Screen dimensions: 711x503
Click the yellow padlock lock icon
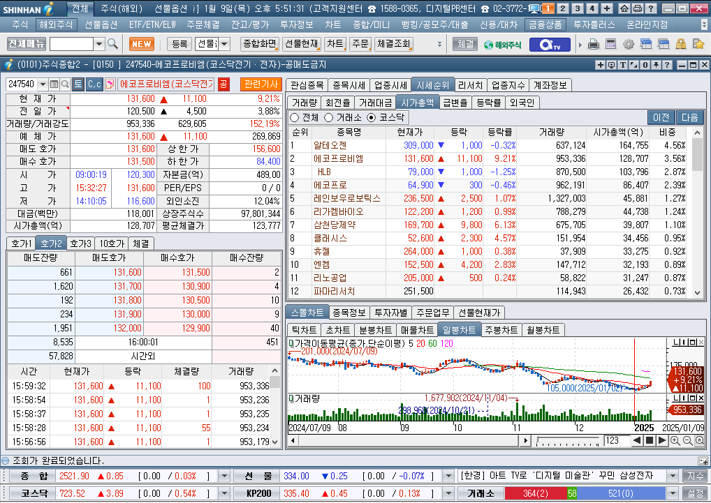681,45
